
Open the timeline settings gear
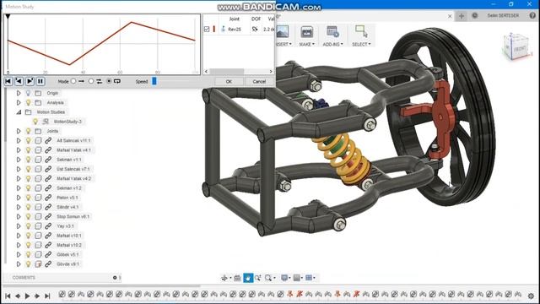click(x=531, y=296)
